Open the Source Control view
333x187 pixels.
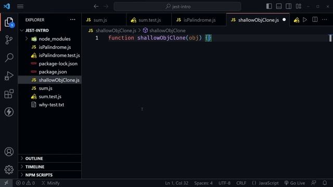point(9,39)
